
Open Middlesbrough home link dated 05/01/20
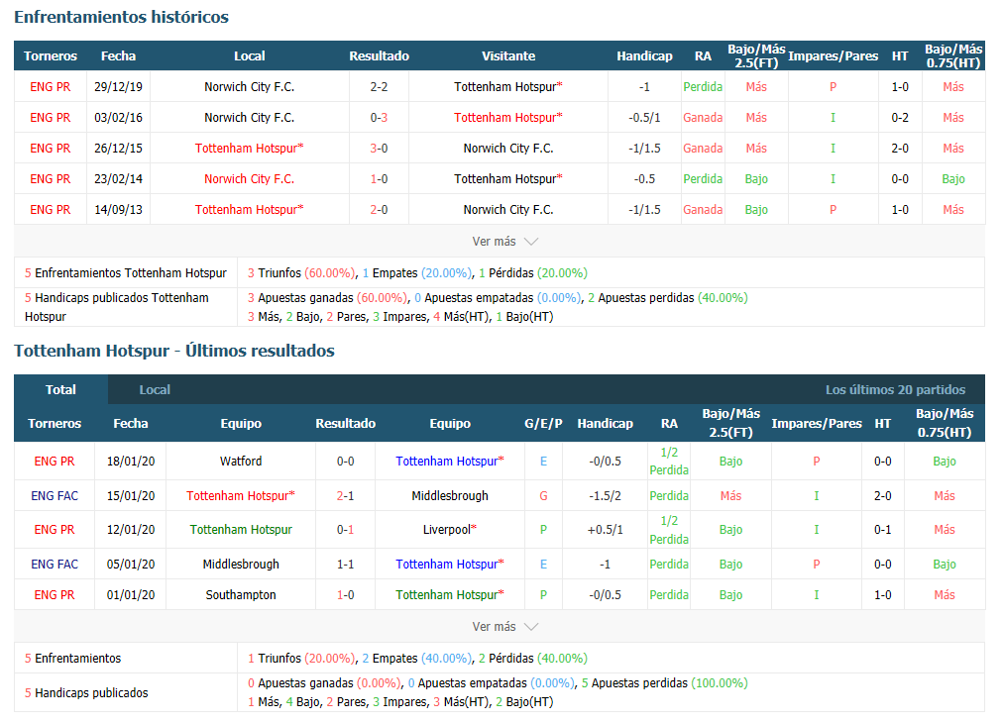click(241, 564)
